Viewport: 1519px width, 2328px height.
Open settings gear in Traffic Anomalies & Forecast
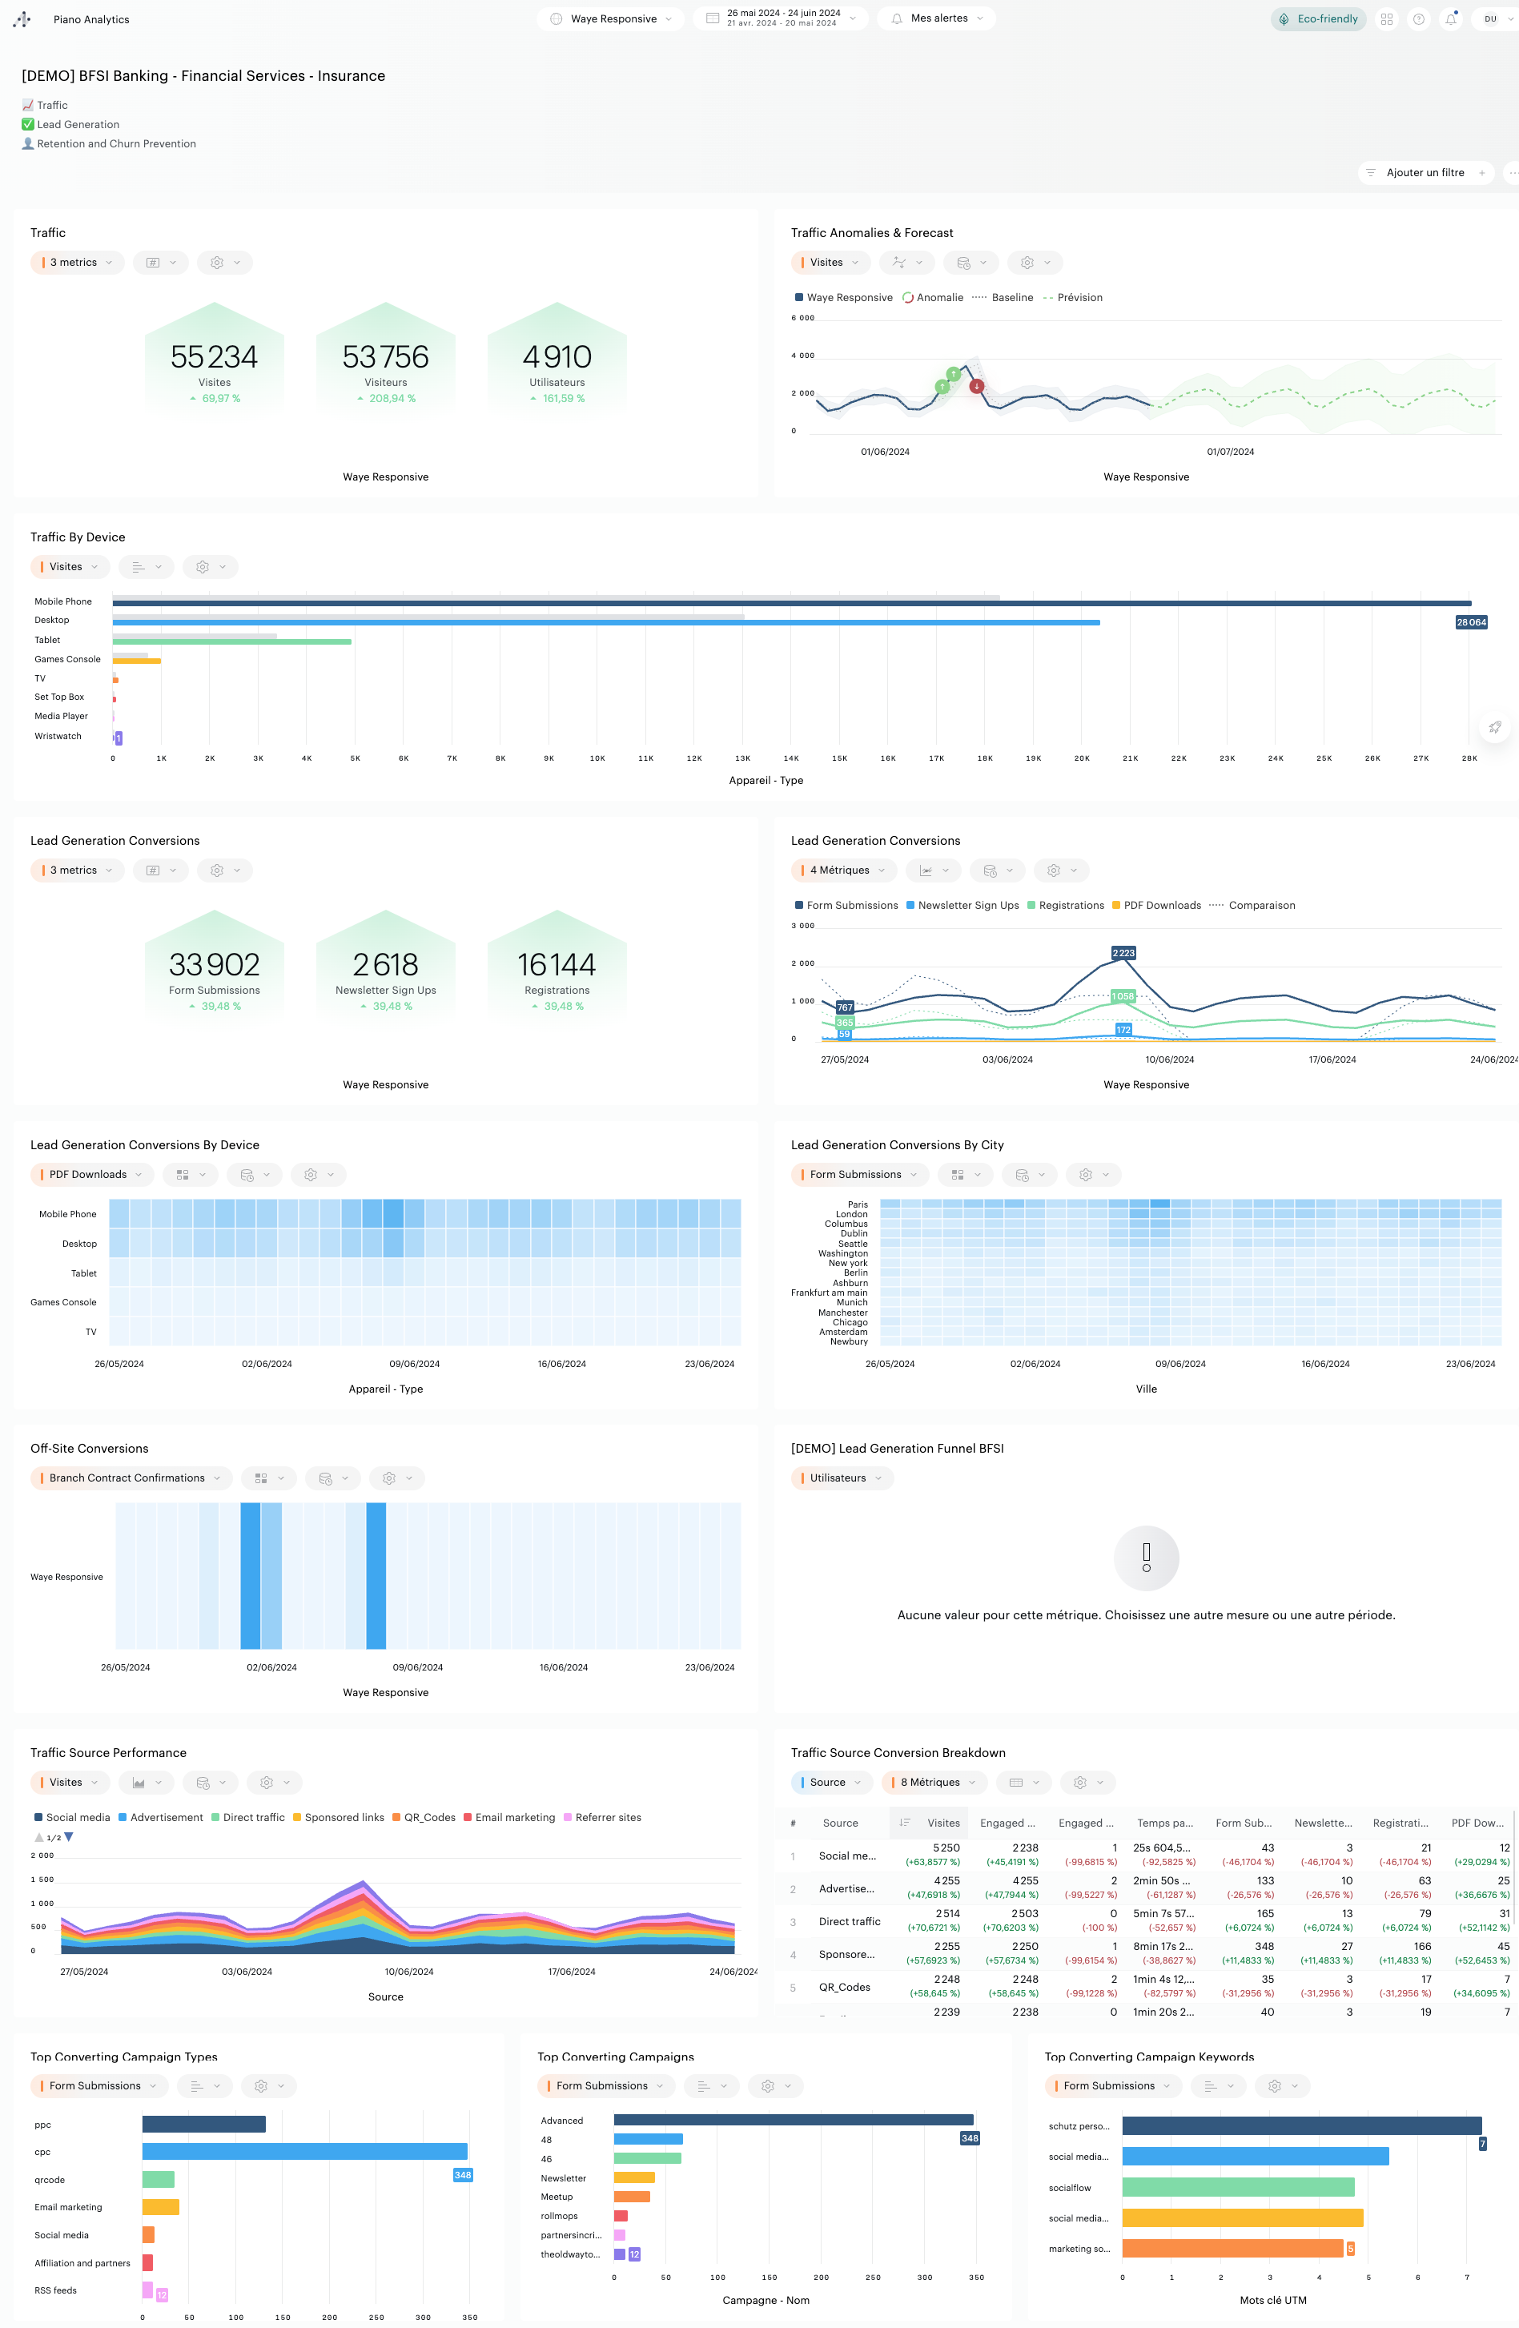point(1035,262)
